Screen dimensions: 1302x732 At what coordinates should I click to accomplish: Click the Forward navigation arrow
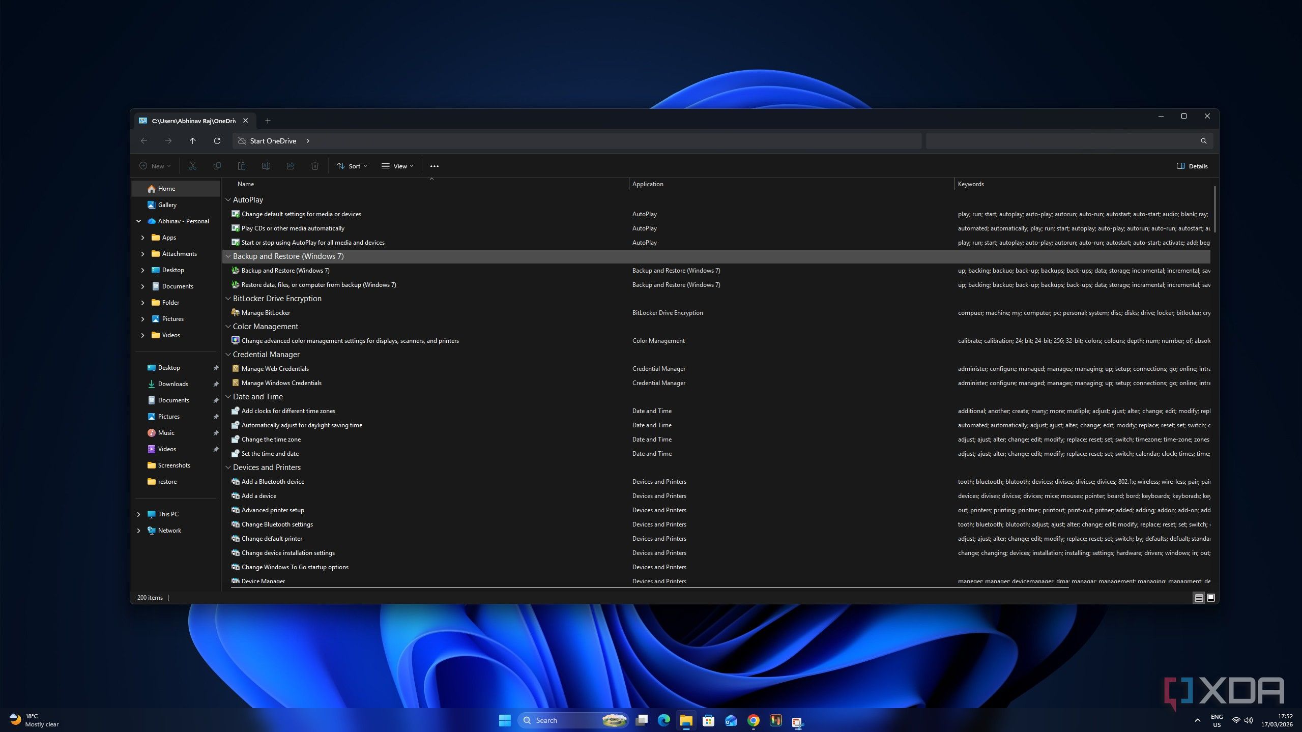click(168, 141)
